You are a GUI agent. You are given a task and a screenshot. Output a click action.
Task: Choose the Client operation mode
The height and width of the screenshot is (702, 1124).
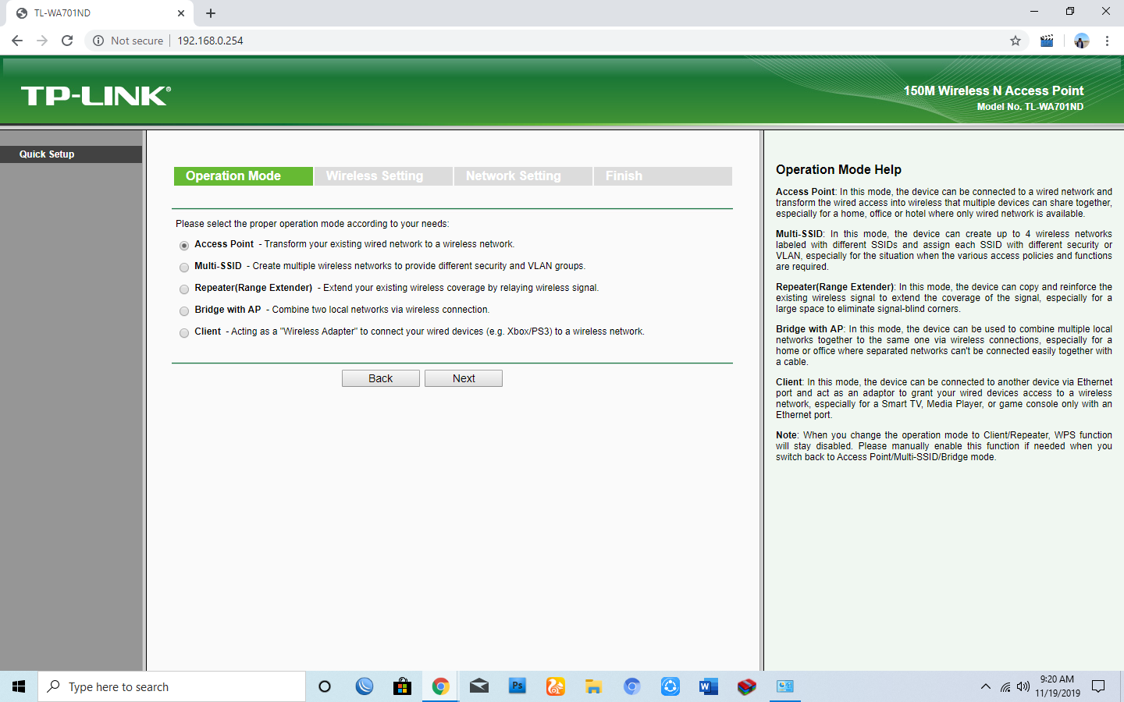184,333
